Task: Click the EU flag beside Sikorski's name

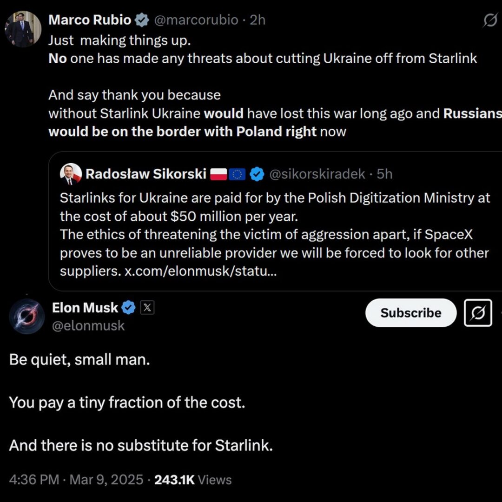Action: pos(238,174)
